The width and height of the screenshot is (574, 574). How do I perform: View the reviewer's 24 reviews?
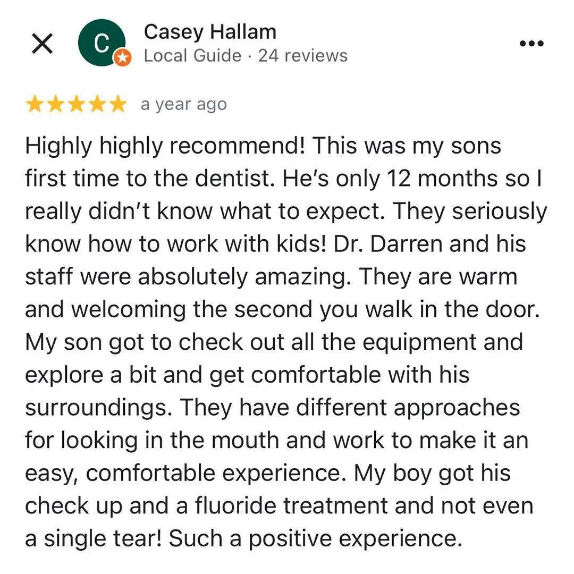point(303,56)
